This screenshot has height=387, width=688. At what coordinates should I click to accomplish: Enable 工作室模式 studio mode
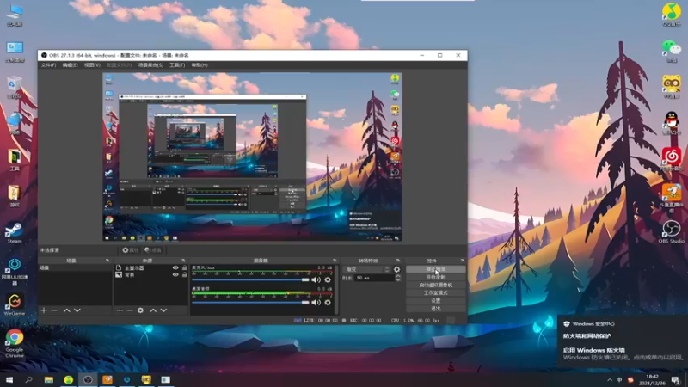[436, 292]
